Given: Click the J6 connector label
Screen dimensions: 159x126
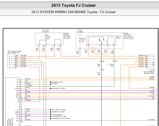Looking at the screenshot, I should pyautogui.click(x=38, y=46).
